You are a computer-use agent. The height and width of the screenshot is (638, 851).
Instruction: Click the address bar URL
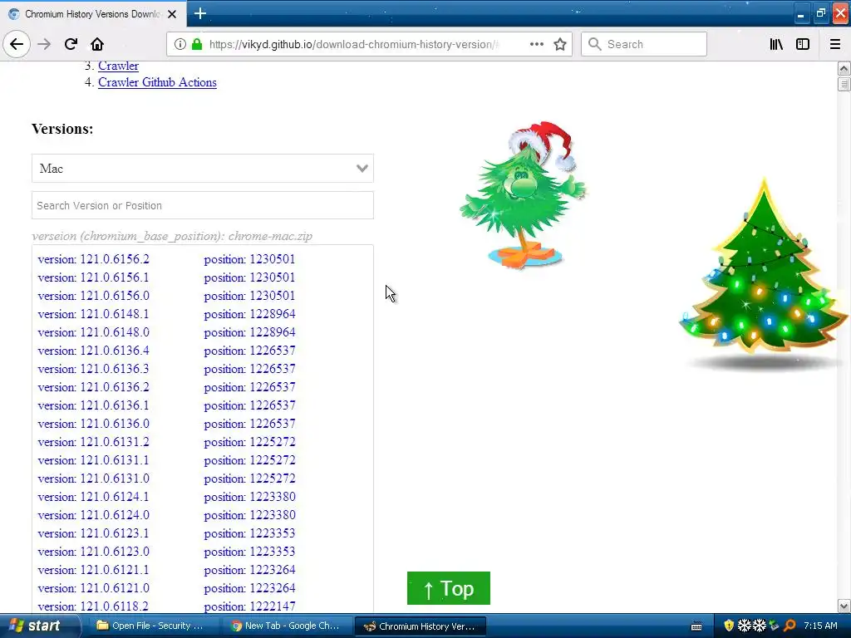tap(352, 44)
